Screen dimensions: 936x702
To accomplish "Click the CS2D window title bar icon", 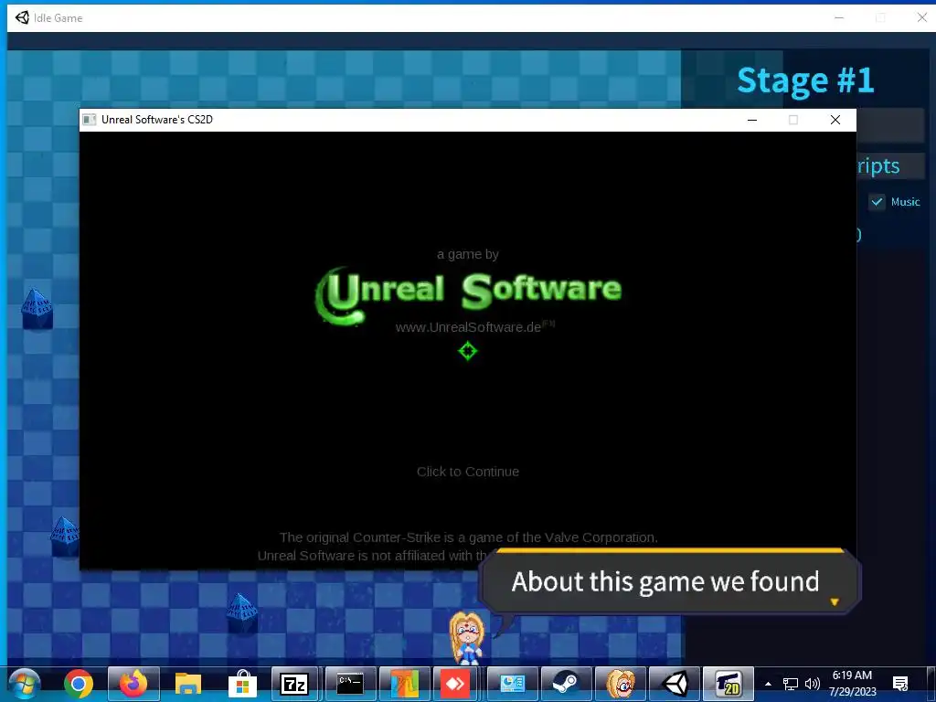I will point(90,120).
